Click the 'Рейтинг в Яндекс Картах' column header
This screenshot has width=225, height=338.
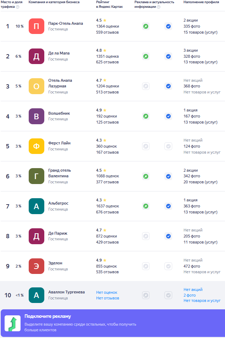tap(109, 4)
